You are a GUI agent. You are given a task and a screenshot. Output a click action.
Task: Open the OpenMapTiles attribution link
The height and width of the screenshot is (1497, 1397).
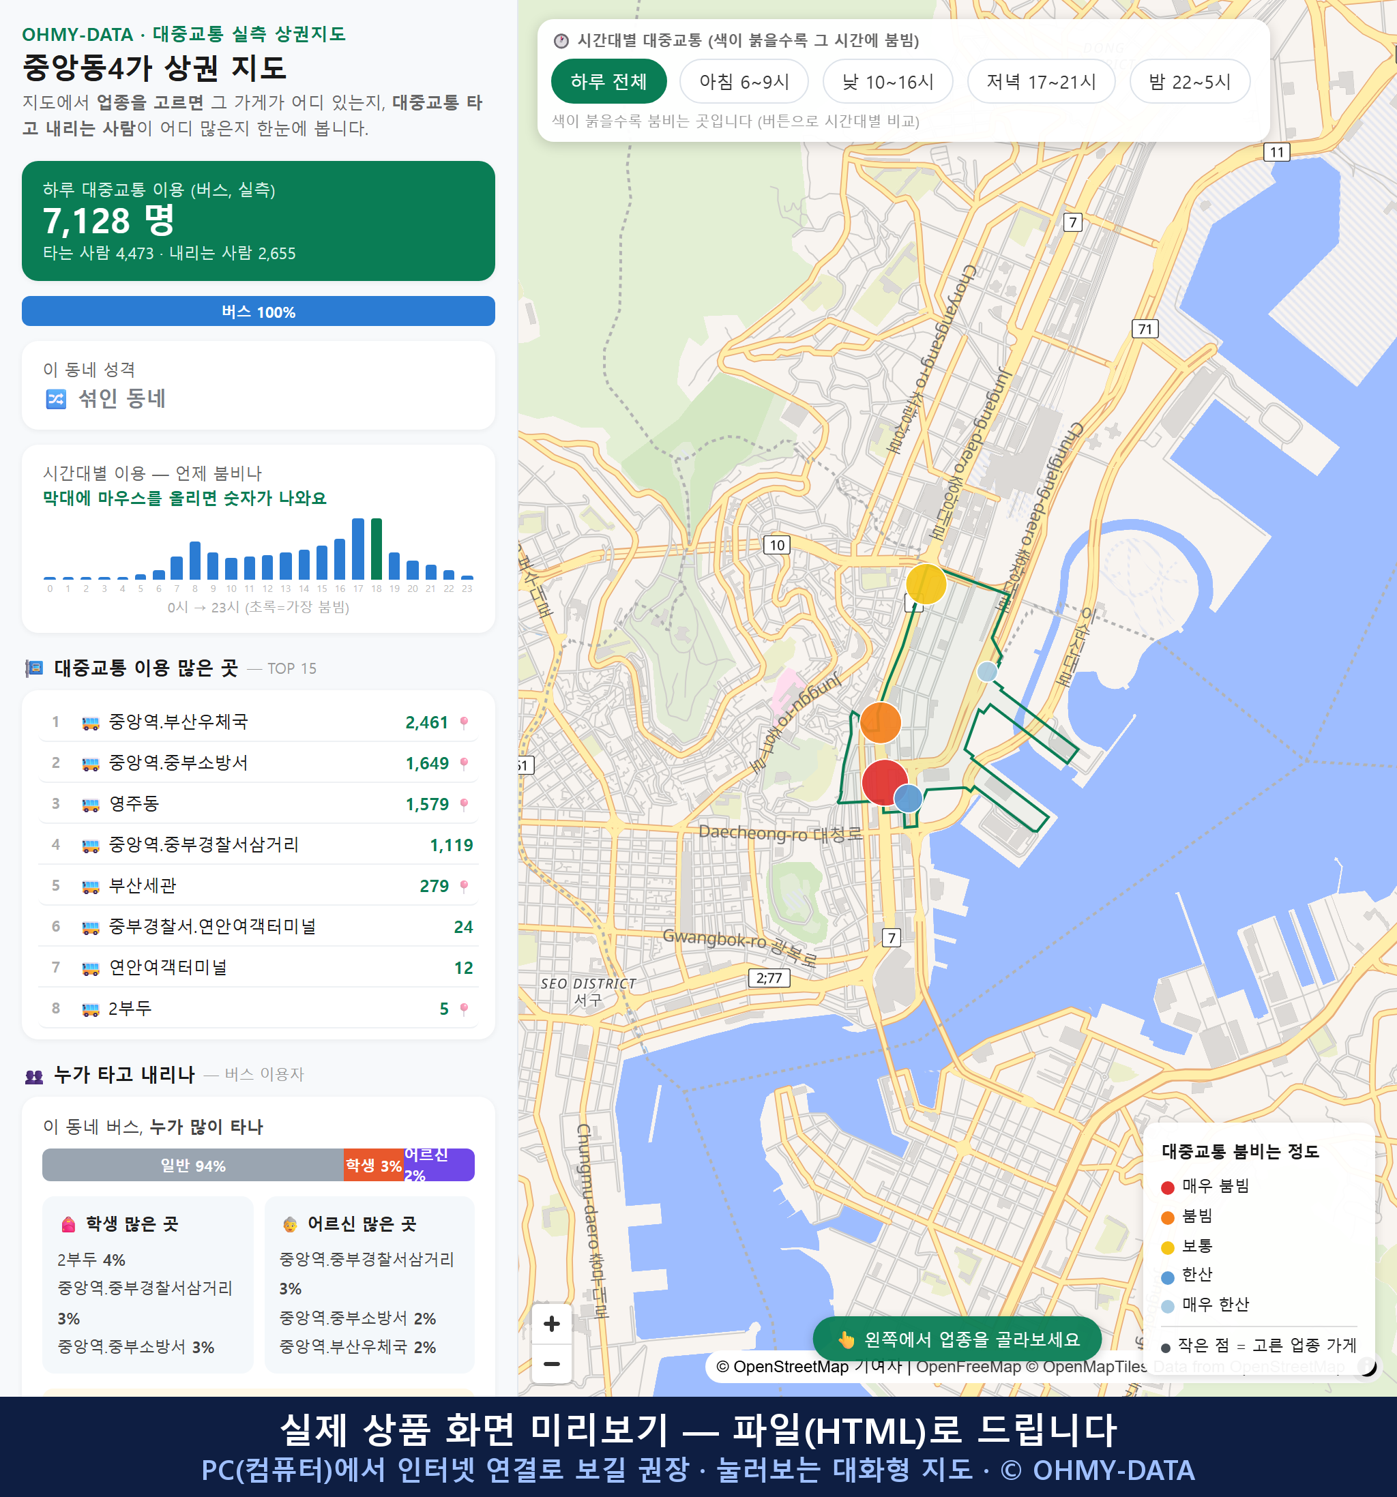[x=1087, y=1366]
